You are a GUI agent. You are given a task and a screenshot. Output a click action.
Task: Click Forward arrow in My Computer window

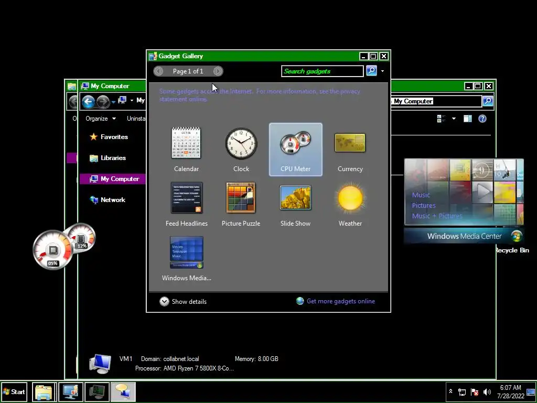pyautogui.click(x=103, y=101)
